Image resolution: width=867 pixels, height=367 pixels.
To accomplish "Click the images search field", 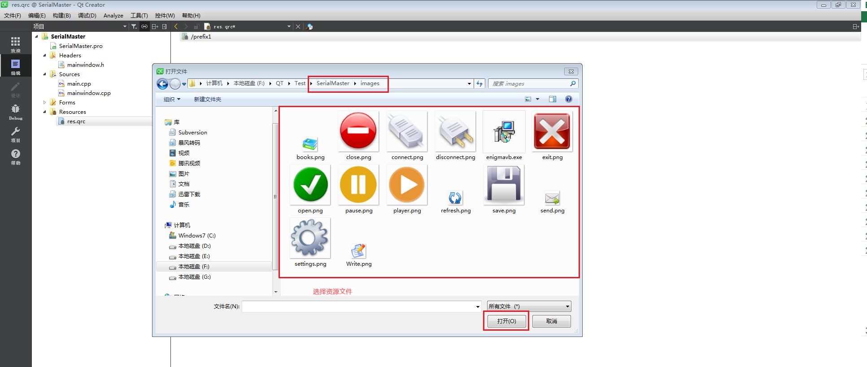I will tap(533, 83).
